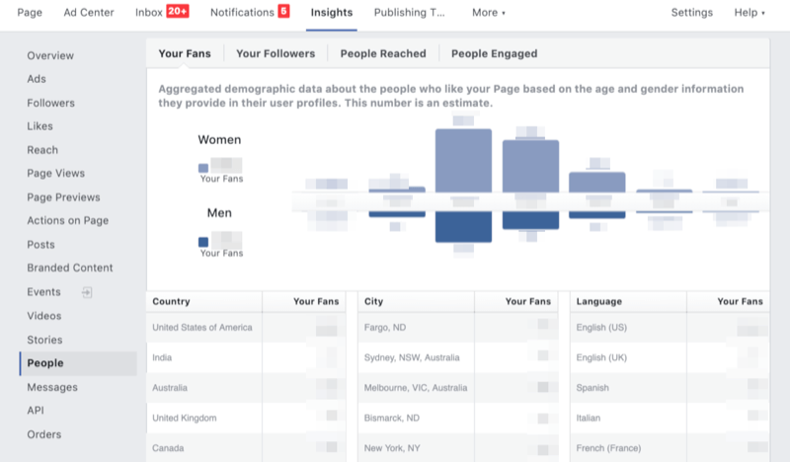Open Overview in the sidebar
This screenshot has height=462, width=790.
click(x=50, y=55)
